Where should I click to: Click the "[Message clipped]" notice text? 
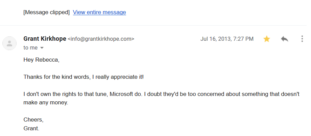pos(47,12)
